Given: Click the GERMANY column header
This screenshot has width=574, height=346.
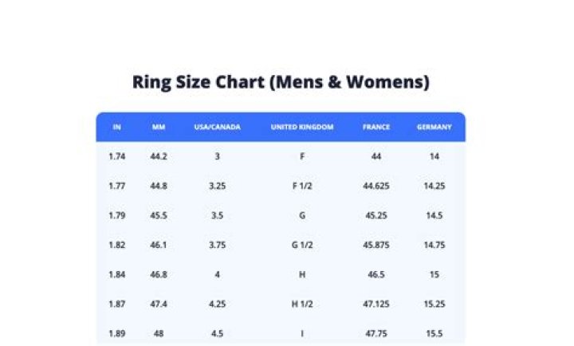Looking at the screenshot, I should pyautogui.click(x=434, y=127).
